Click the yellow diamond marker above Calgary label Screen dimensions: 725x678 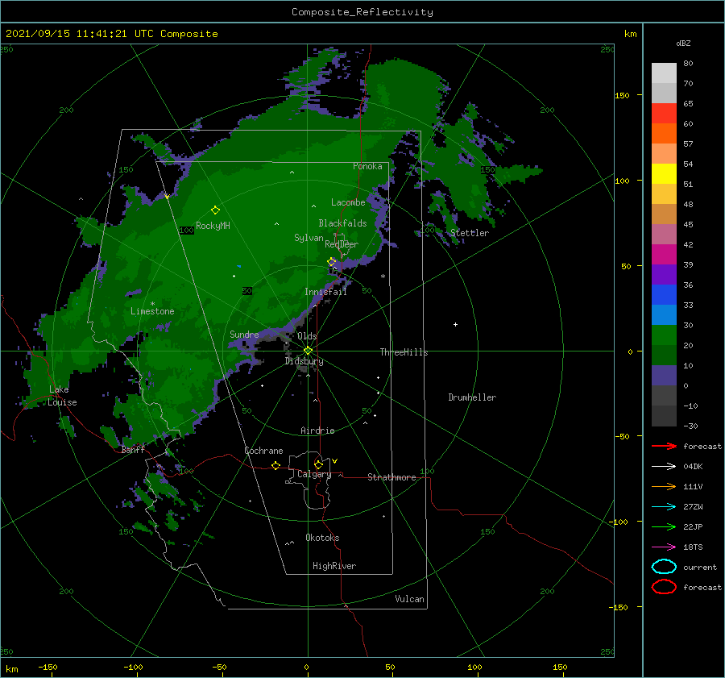[x=318, y=464]
